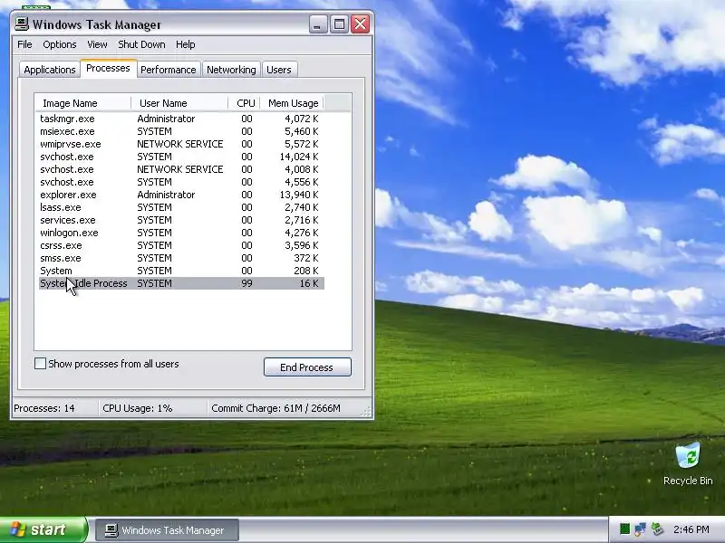The image size is (725, 543).
Task: Open the File menu
Action: coord(24,44)
